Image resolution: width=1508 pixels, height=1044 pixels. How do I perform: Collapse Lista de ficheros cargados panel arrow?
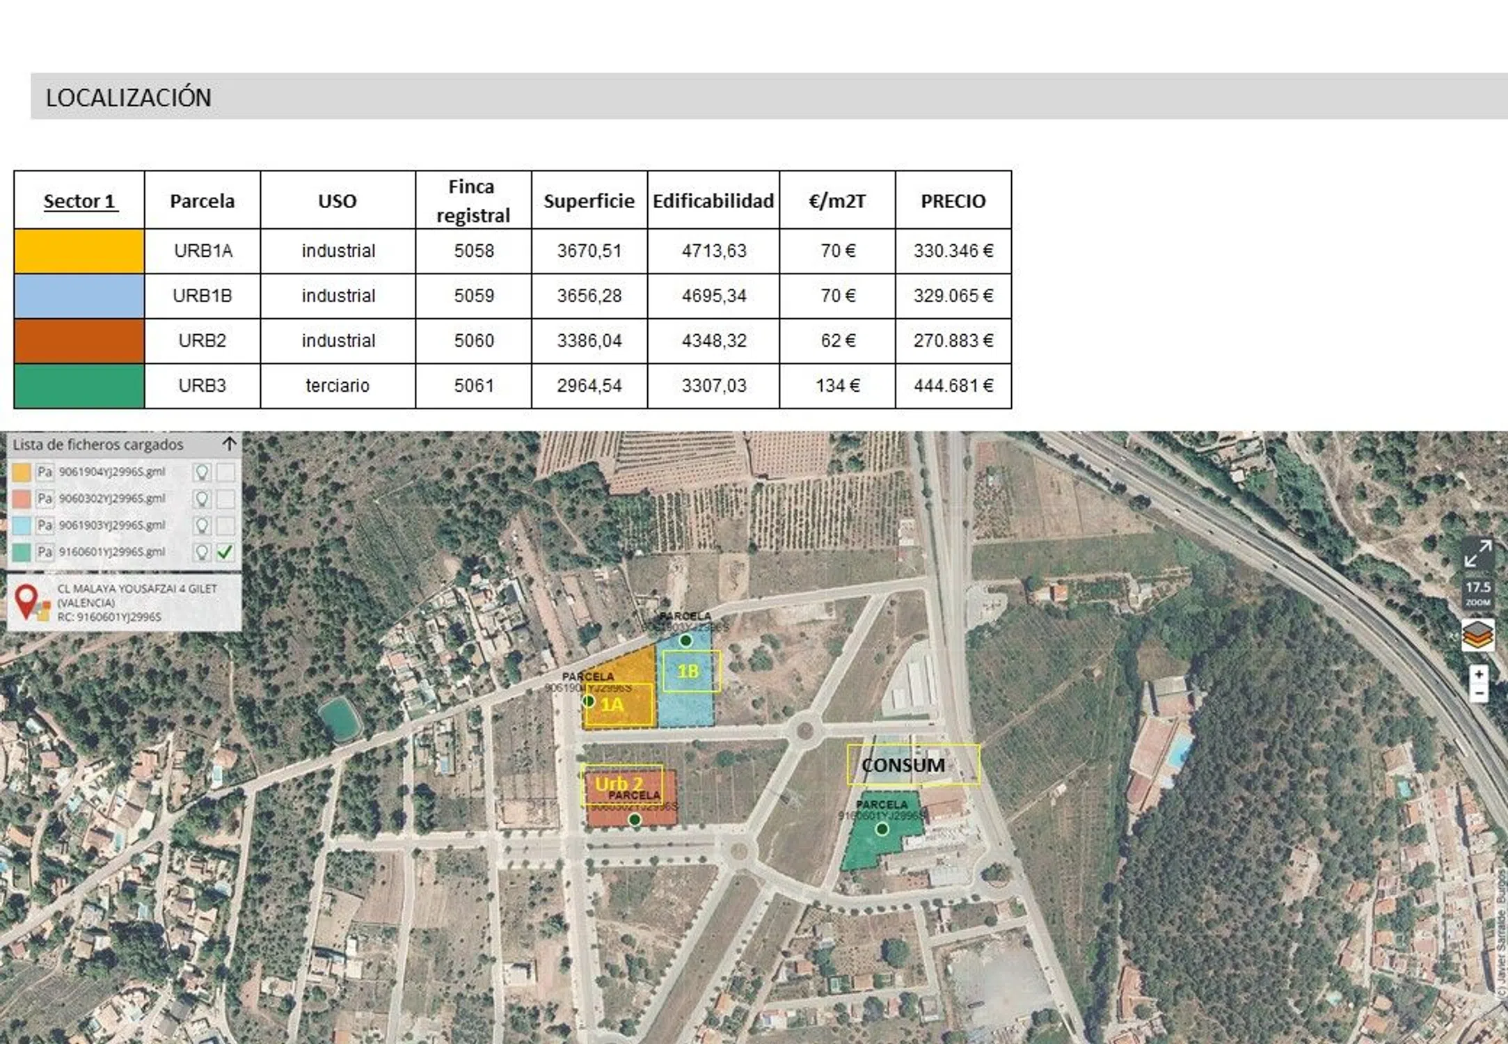[x=229, y=444]
